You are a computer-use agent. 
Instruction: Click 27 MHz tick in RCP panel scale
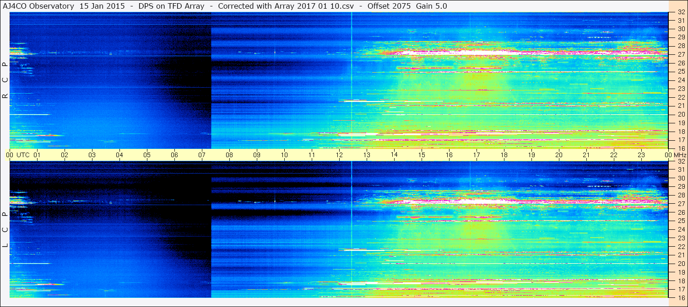click(x=681, y=54)
